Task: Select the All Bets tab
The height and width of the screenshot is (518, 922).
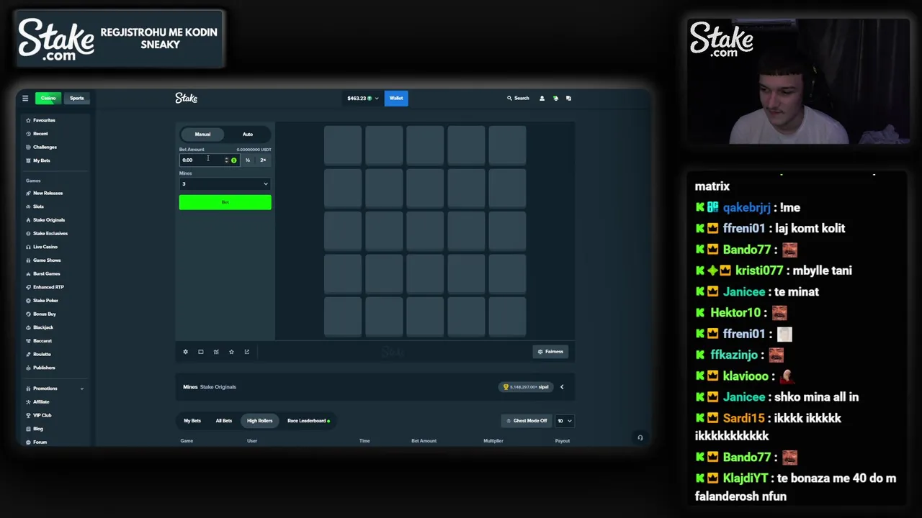Action: tap(224, 421)
